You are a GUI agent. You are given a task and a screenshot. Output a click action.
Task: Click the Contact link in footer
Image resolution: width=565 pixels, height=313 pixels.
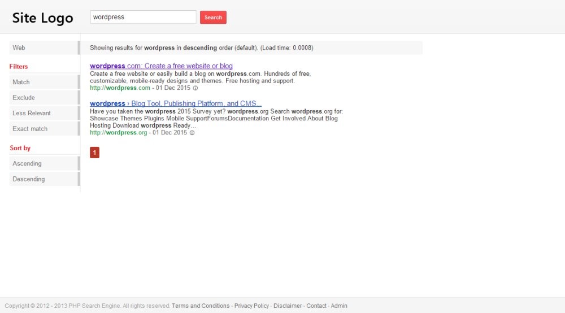pos(316,306)
